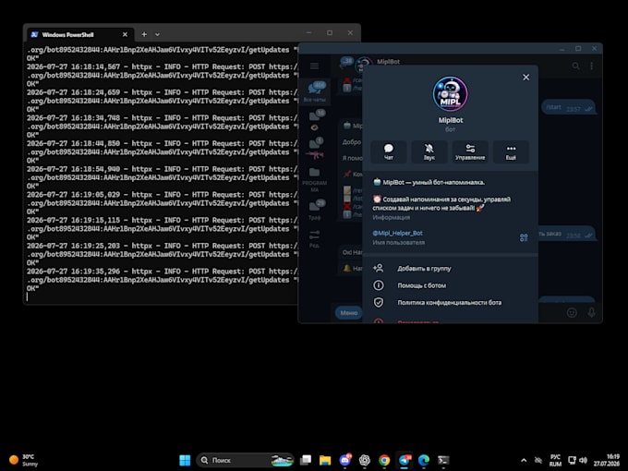Open the Ещё three-dots menu in profile
628x471 pixels.
coord(511,151)
